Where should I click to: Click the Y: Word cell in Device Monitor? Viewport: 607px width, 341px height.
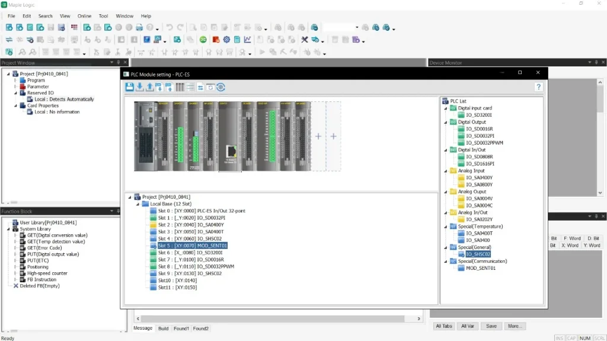pyautogui.click(x=592, y=246)
